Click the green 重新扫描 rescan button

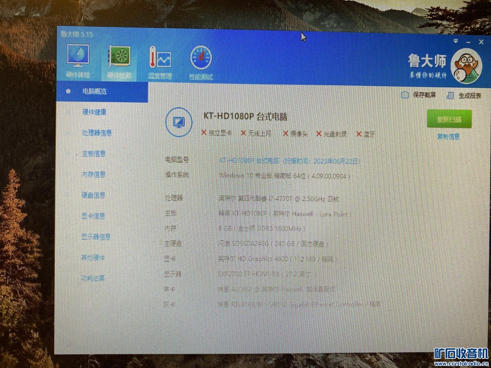coord(449,119)
